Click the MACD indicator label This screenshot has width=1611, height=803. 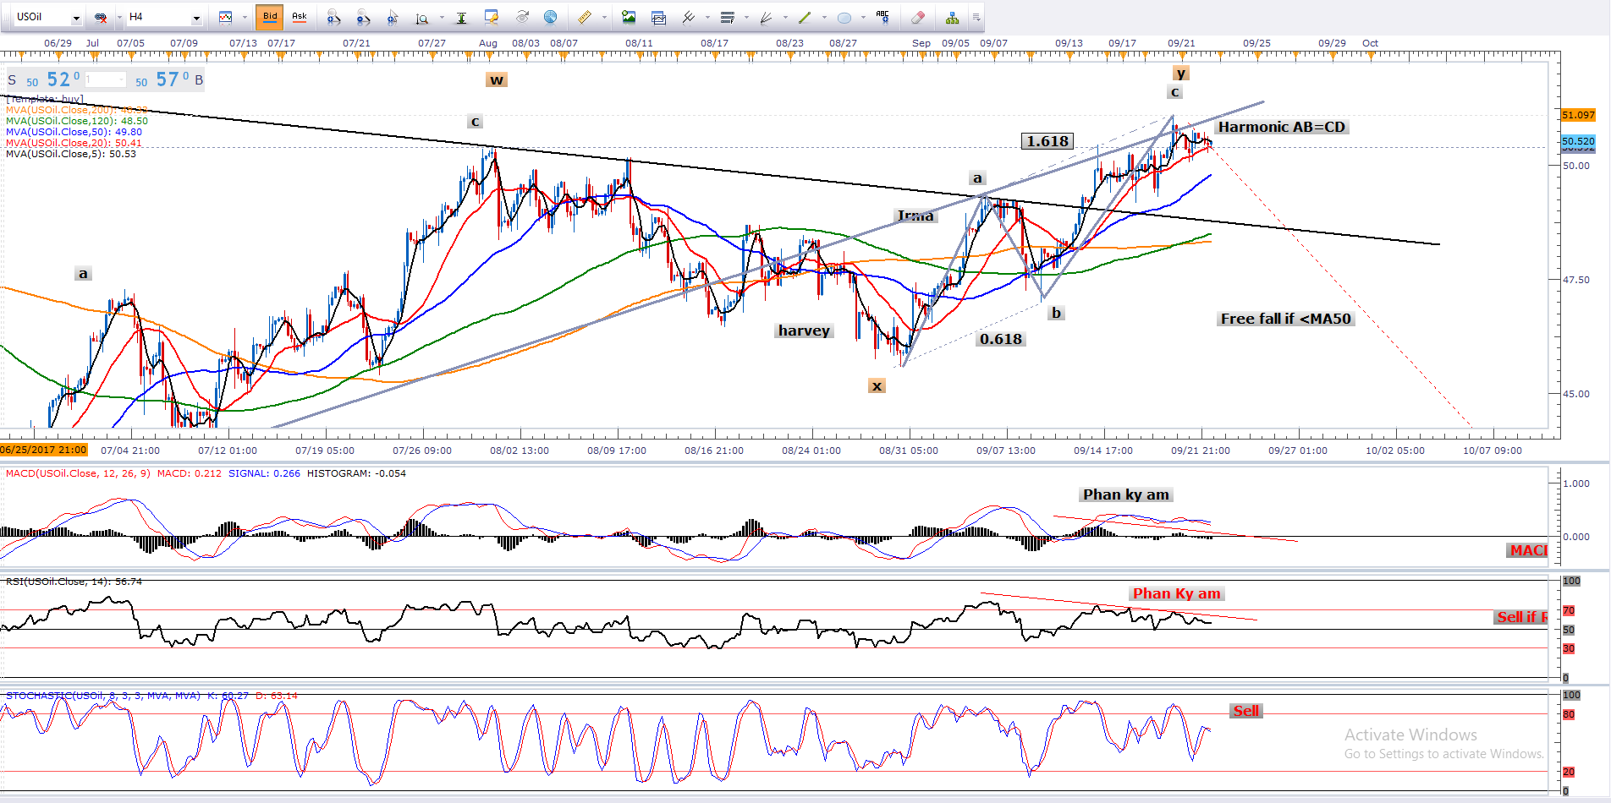tap(78, 473)
